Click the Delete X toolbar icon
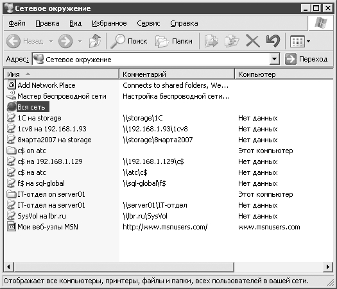The height and width of the screenshot is (289, 337). pos(252,41)
